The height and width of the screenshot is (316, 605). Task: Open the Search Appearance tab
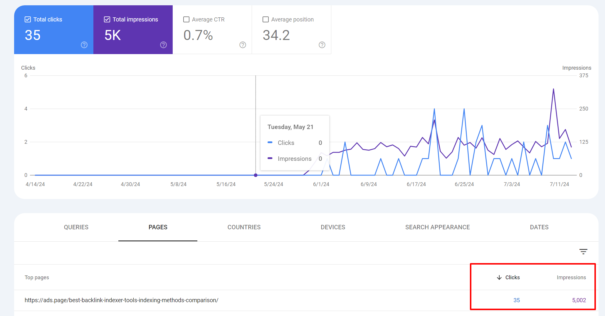438,227
